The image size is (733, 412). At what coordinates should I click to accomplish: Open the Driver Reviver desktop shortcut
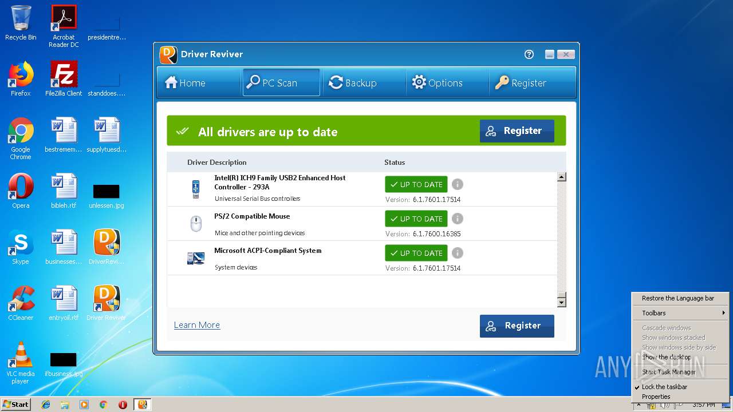107,303
